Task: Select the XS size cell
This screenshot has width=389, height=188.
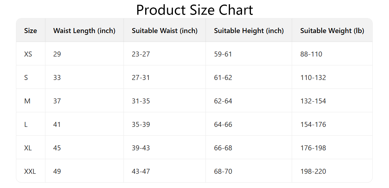Action: 28,54
